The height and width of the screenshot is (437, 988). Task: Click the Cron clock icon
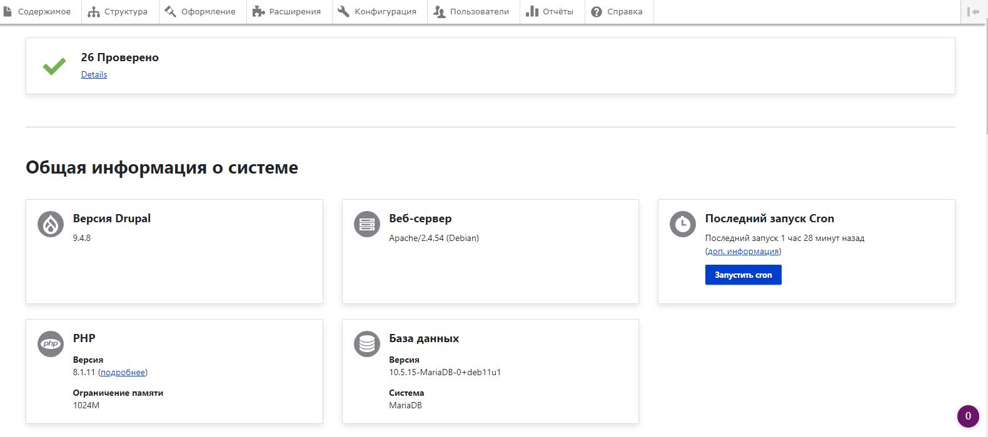click(683, 224)
